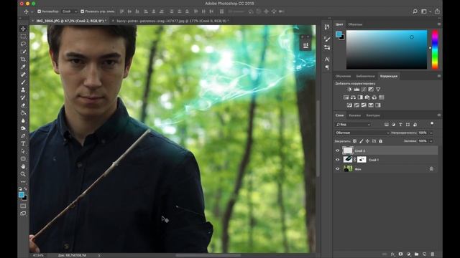Select the Paint Bucket tool

pyautogui.click(x=23, y=113)
